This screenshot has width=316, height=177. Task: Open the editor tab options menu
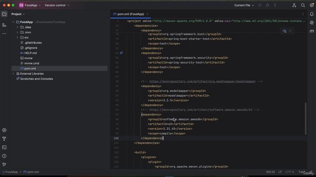point(303,14)
